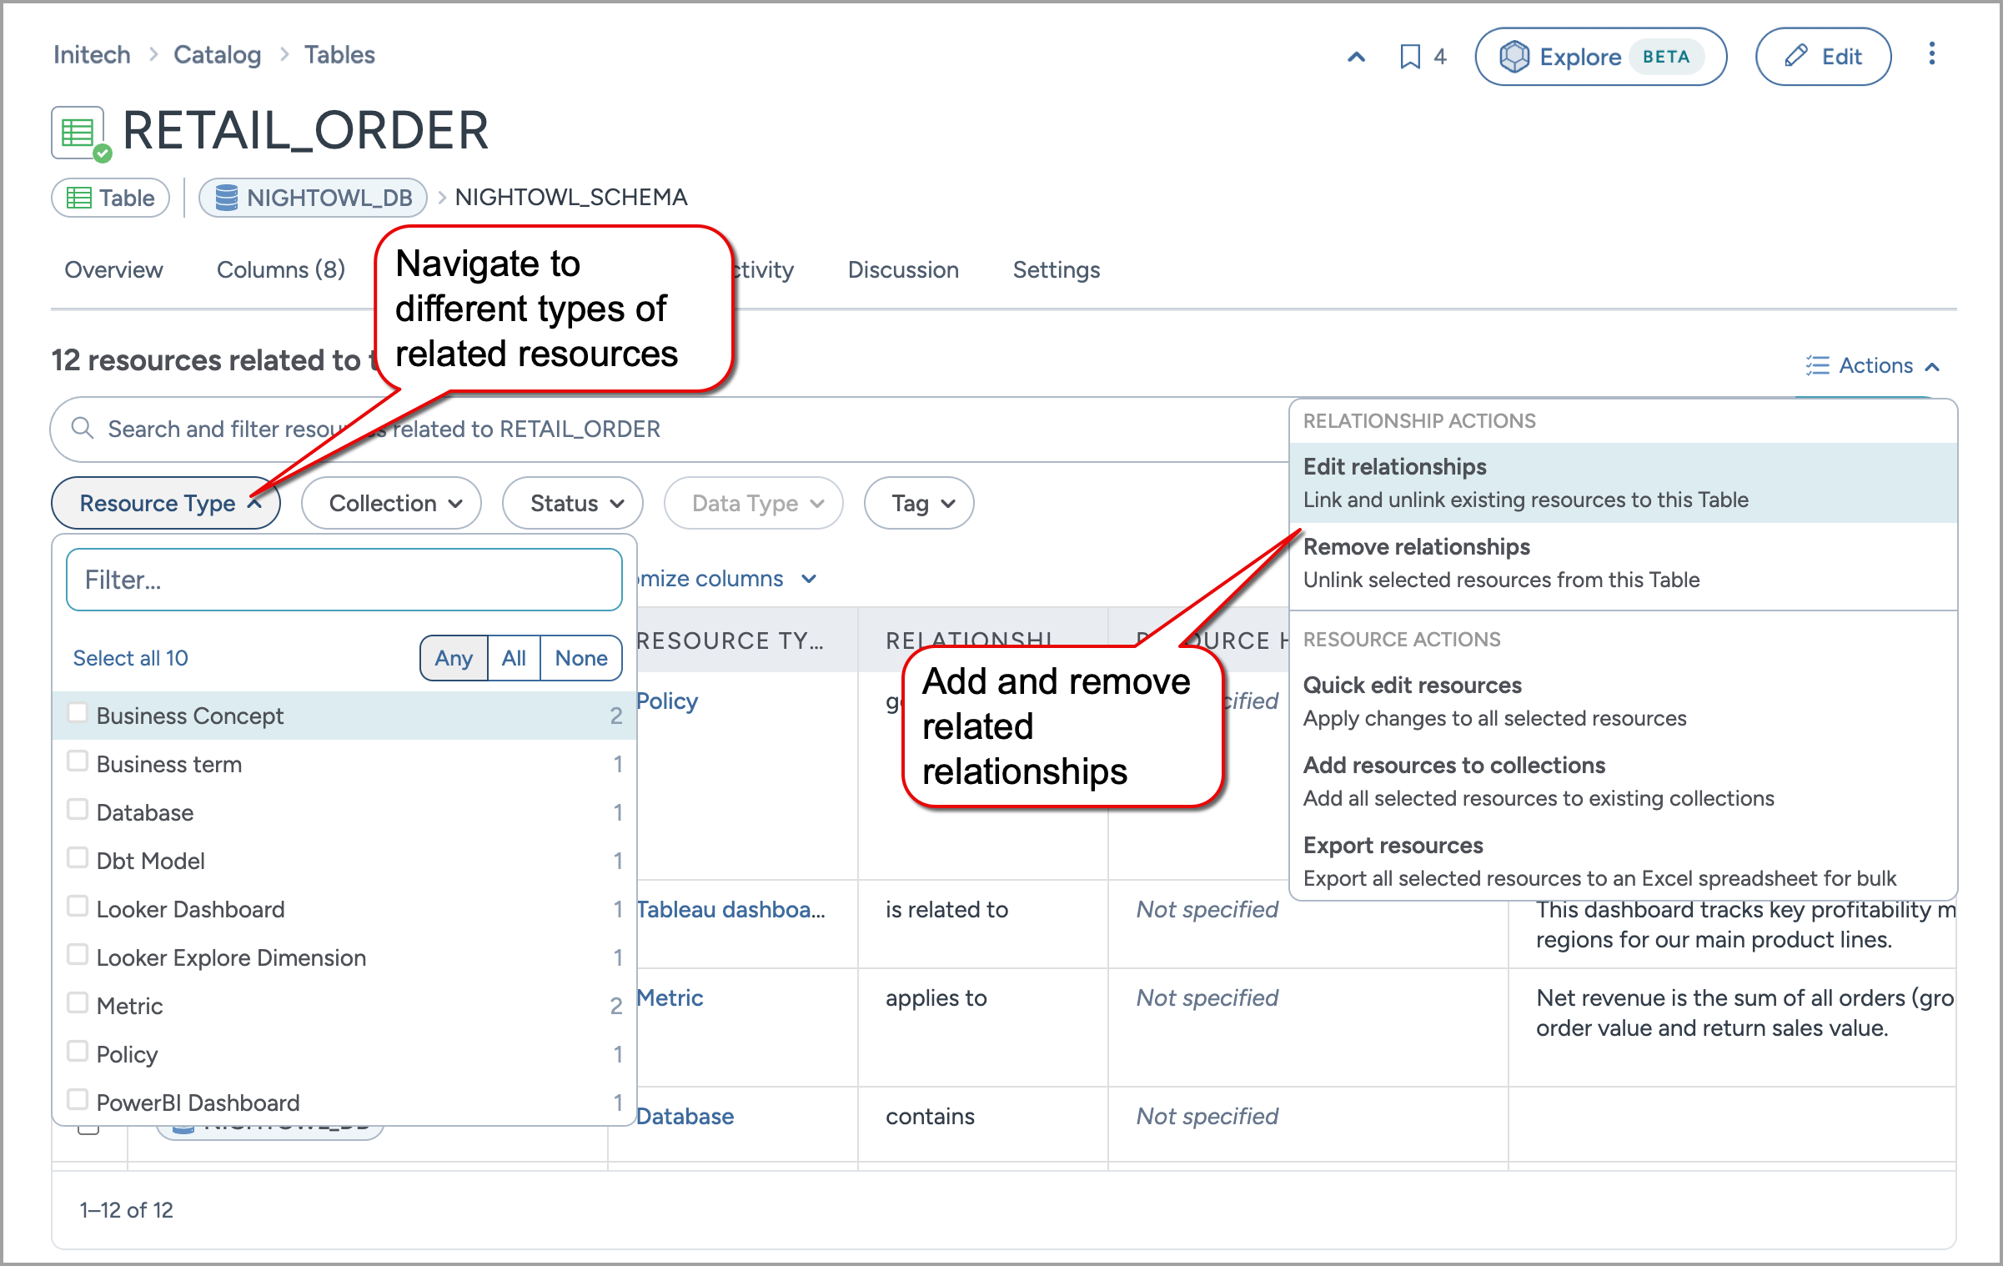Click the Select all 10 link

[x=130, y=658]
